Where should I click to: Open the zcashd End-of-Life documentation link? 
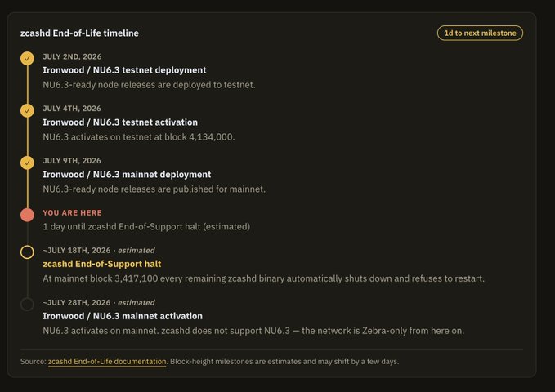point(107,362)
